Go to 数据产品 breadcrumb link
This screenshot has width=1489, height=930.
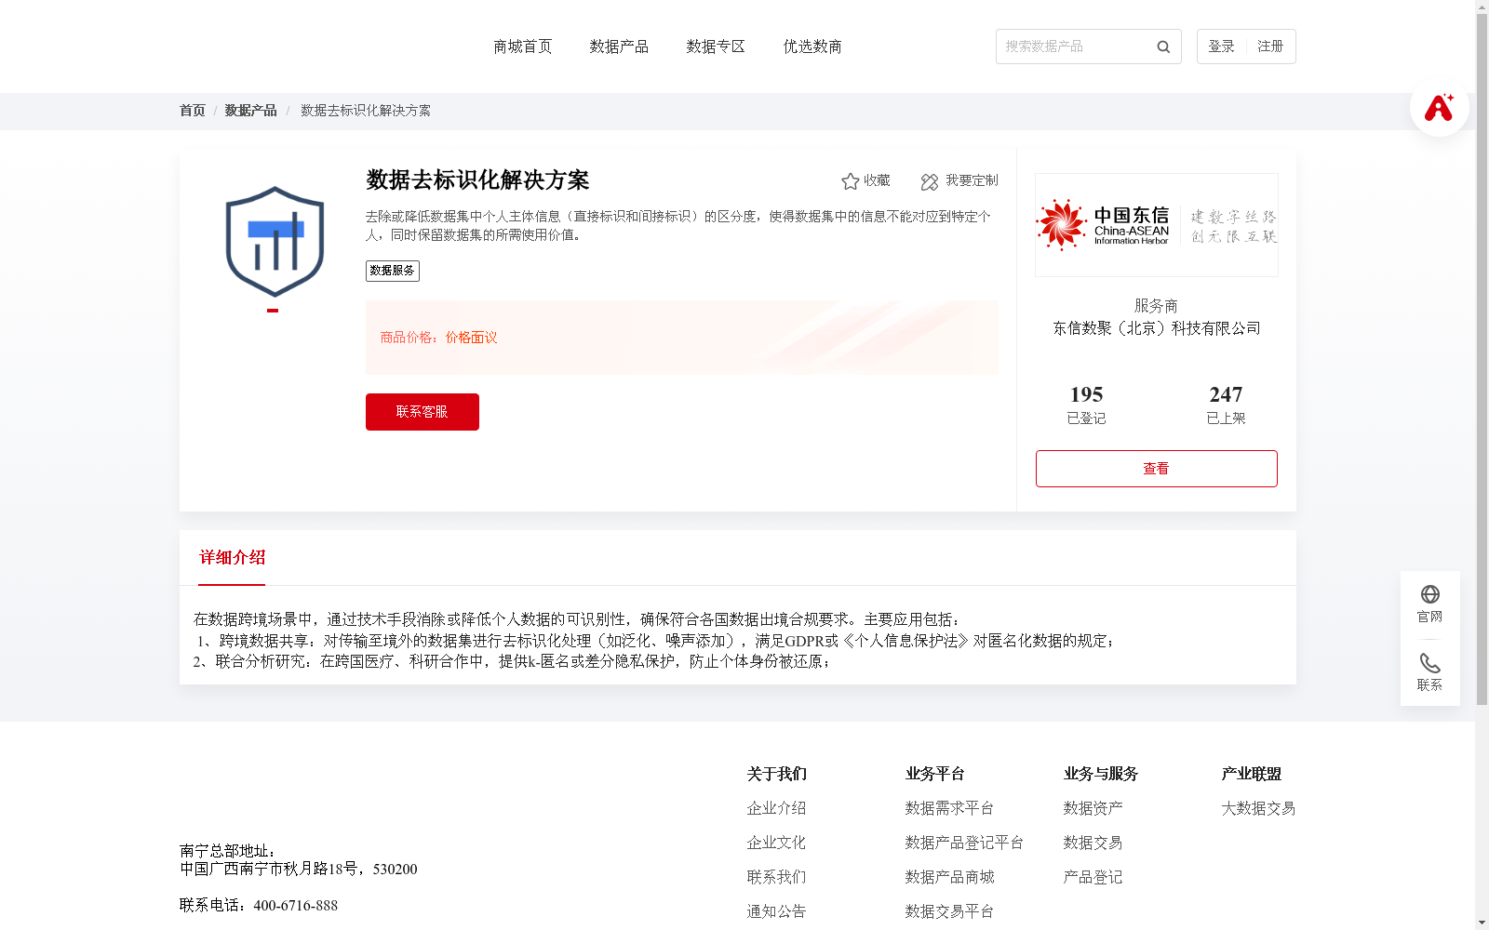tap(250, 111)
